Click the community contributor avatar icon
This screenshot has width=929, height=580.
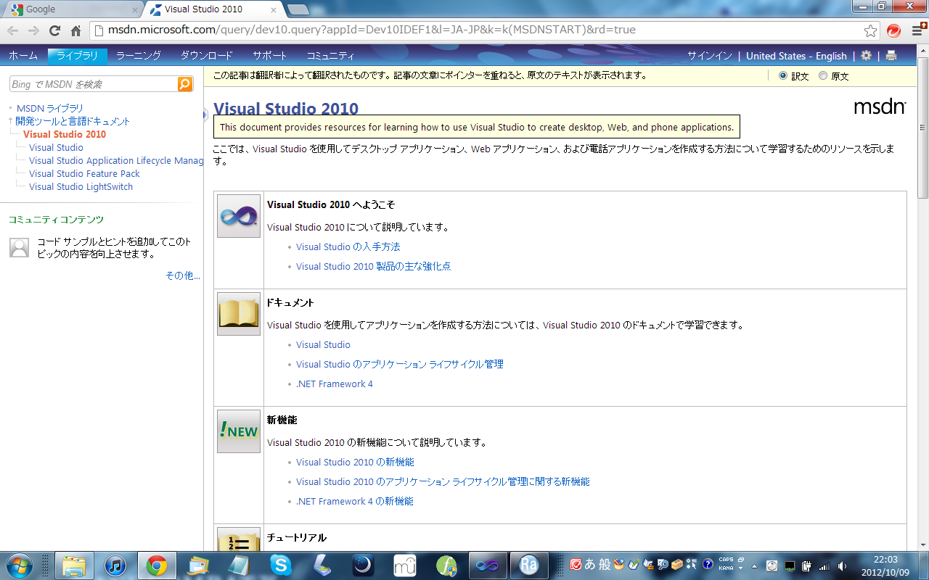click(x=20, y=247)
